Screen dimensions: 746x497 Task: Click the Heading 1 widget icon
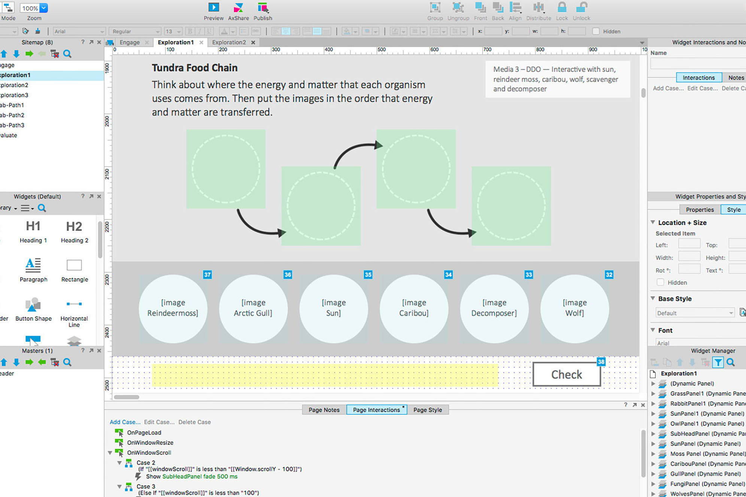coord(33,226)
